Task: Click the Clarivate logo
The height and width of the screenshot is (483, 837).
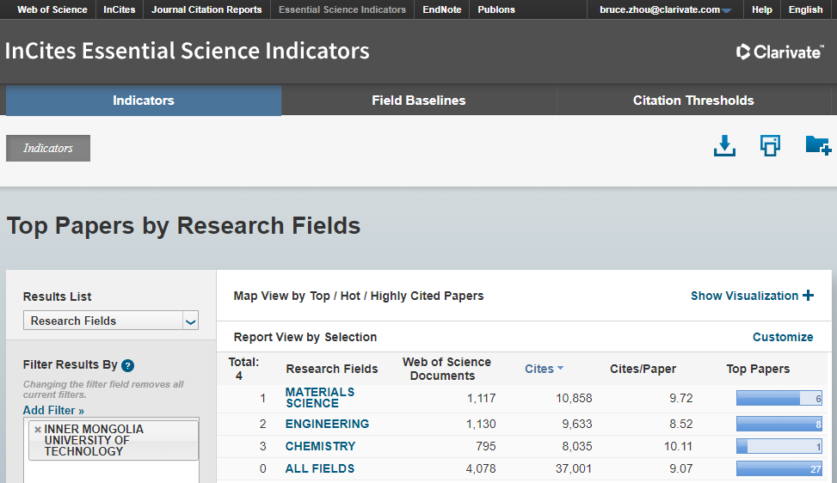Action: pyautogui.click(x=780, y=52)
